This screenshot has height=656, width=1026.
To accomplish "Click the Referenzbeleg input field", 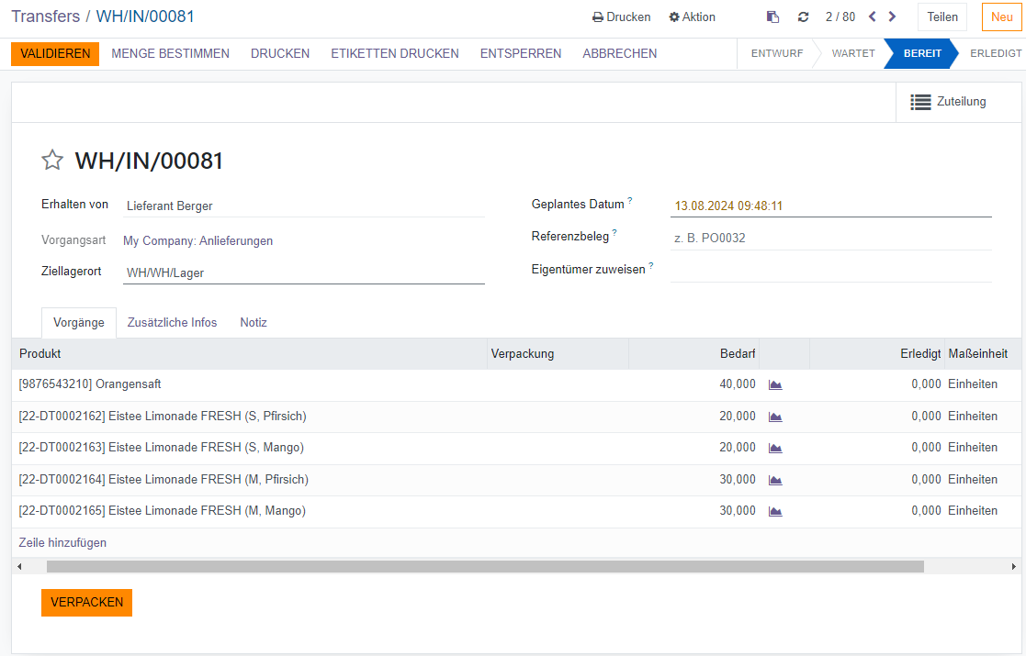I will [x=830, y=239].
